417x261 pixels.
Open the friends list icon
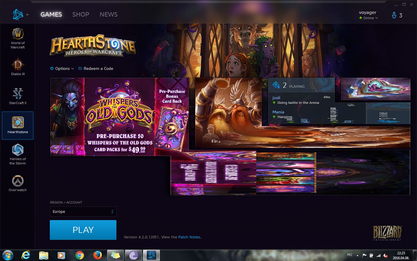click(x=394, y=15)
